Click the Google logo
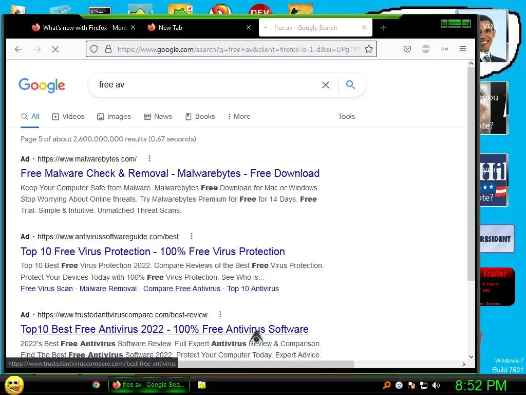This screenshot has height=395, width=526. [42, 85]
